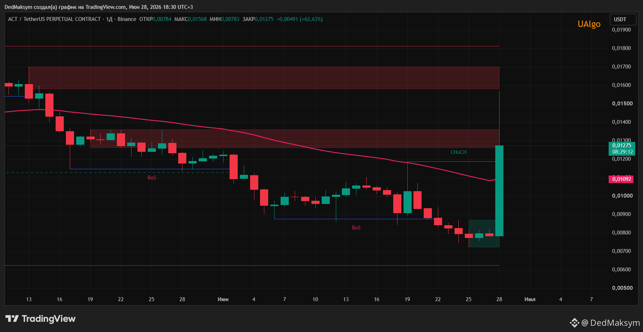Click the BoS label near the 0,00900 level

click(356, 228)
